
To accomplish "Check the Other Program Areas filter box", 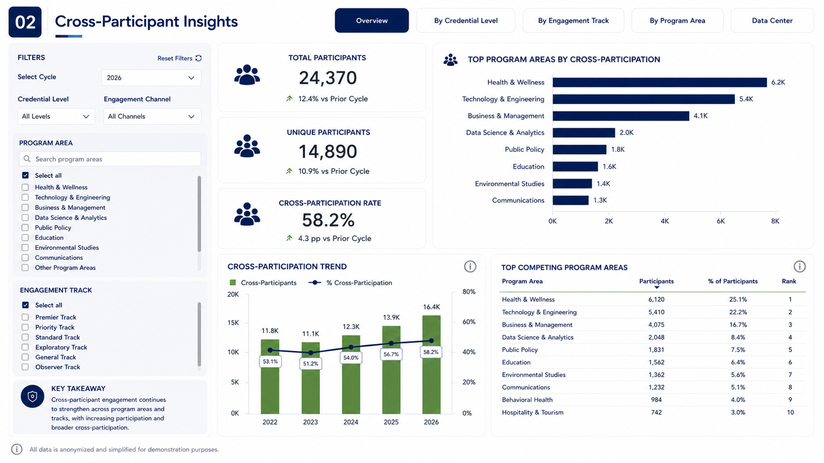I will (x=25, y=268).
